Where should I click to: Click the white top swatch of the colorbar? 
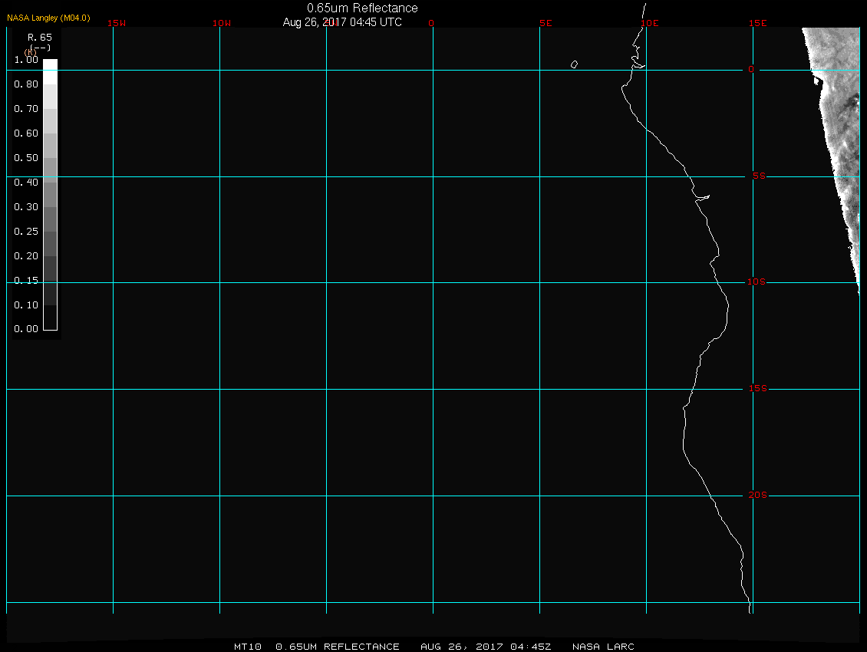point(51,71)
